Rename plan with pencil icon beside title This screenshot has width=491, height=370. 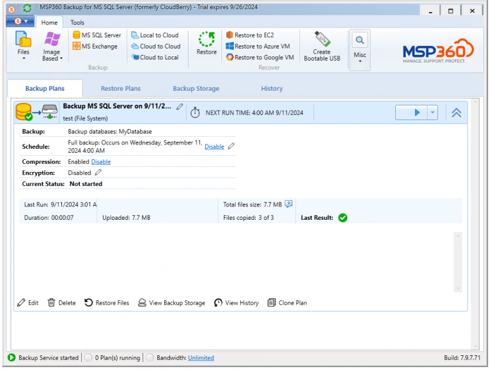[180, 107]
